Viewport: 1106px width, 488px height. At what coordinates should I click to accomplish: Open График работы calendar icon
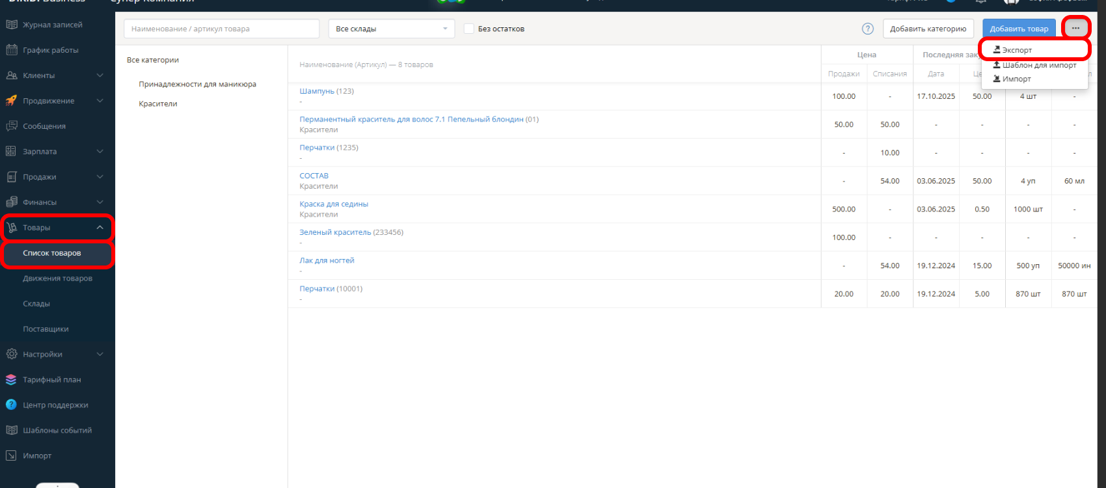click(11, 50)
